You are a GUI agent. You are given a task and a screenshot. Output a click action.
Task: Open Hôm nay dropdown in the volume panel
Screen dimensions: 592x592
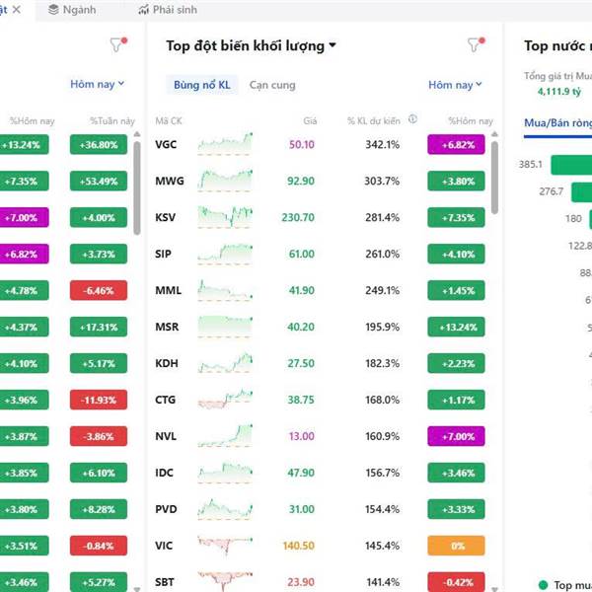pyautogui.click(x=456, y=85)
